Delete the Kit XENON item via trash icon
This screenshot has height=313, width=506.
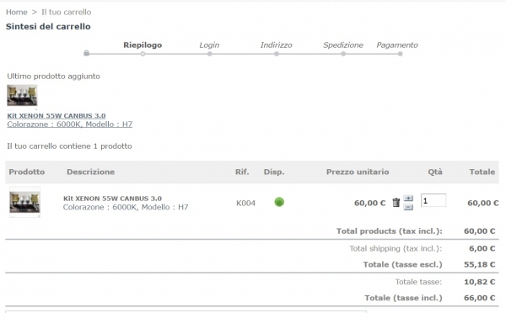pos(396,203)
